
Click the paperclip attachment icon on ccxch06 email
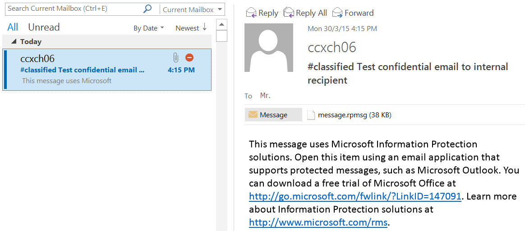pyautogui.click(x=176, y=58)
